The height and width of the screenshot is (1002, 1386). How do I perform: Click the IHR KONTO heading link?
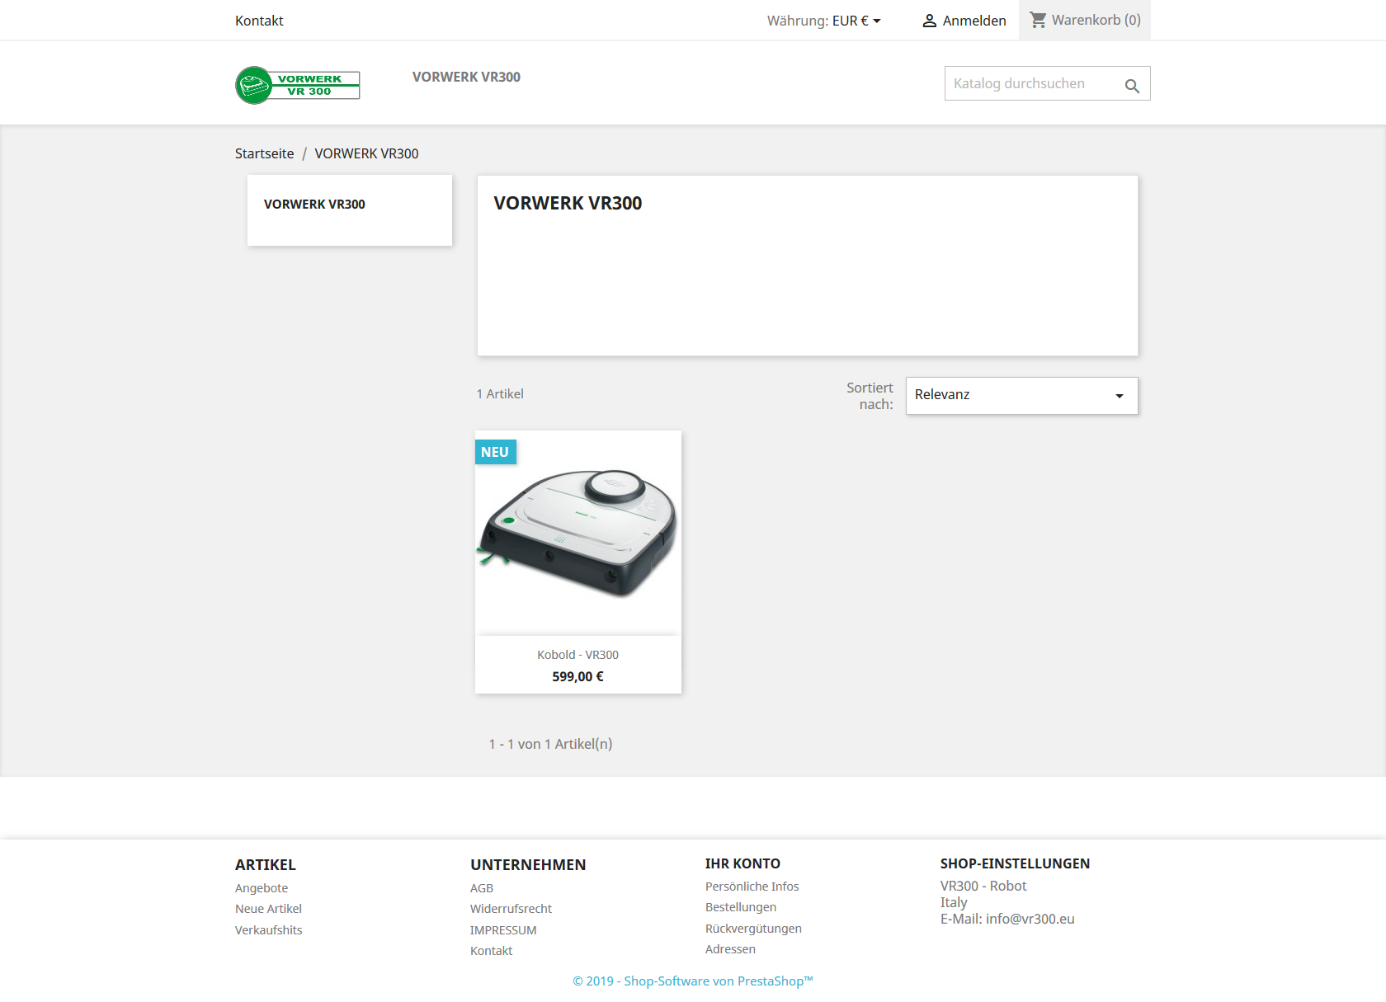[x=742, y=863]
